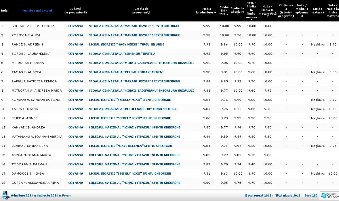Sort by Media la admitere arrow
339x201 pixels.
coord(215,13)
